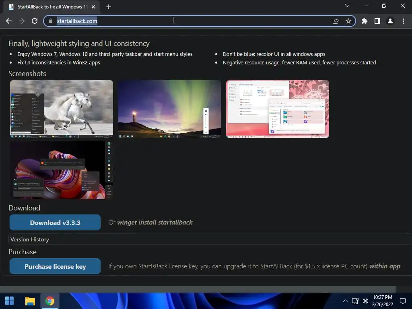Click 'Fix UI inconsistencies in Win32 apps'

(59, 62)
